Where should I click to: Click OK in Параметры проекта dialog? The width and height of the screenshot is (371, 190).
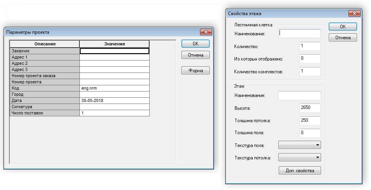195,44
